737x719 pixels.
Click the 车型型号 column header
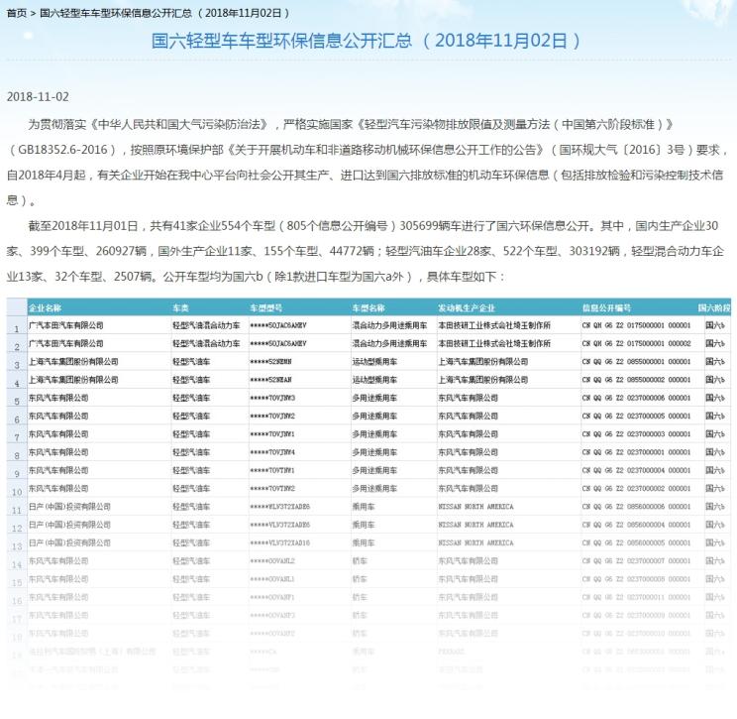266,308
